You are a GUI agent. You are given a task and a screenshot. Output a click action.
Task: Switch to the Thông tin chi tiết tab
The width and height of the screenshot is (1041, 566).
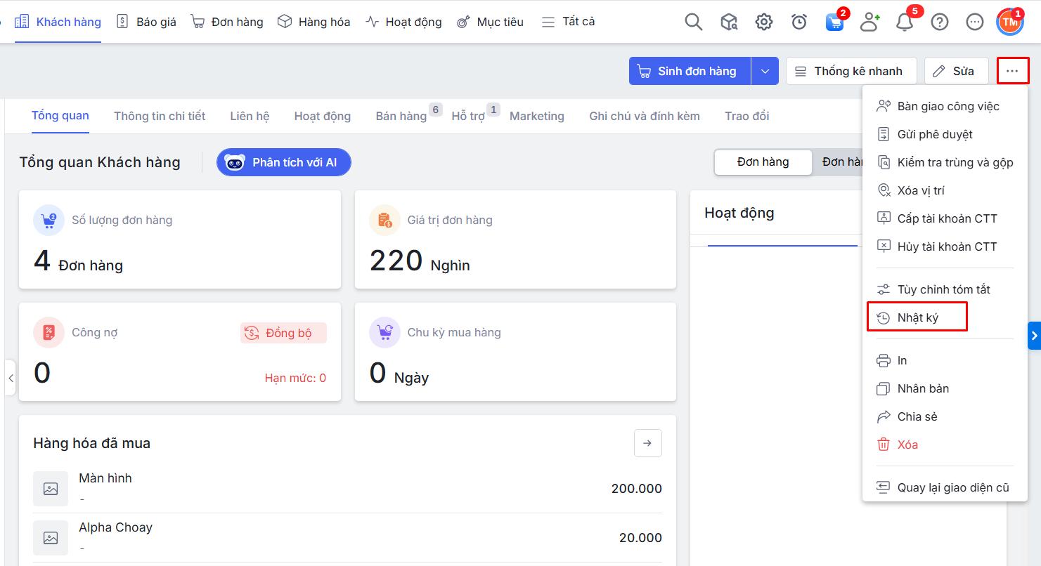point(160,116)
